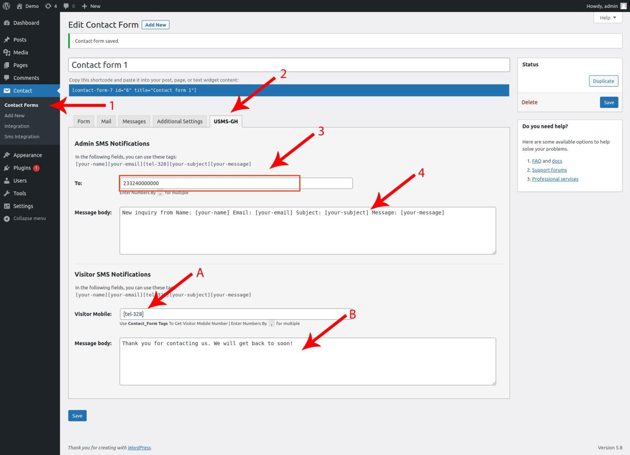Expand the Help dropdown
This screenshot has width=630, height=455.
[608, 18]
